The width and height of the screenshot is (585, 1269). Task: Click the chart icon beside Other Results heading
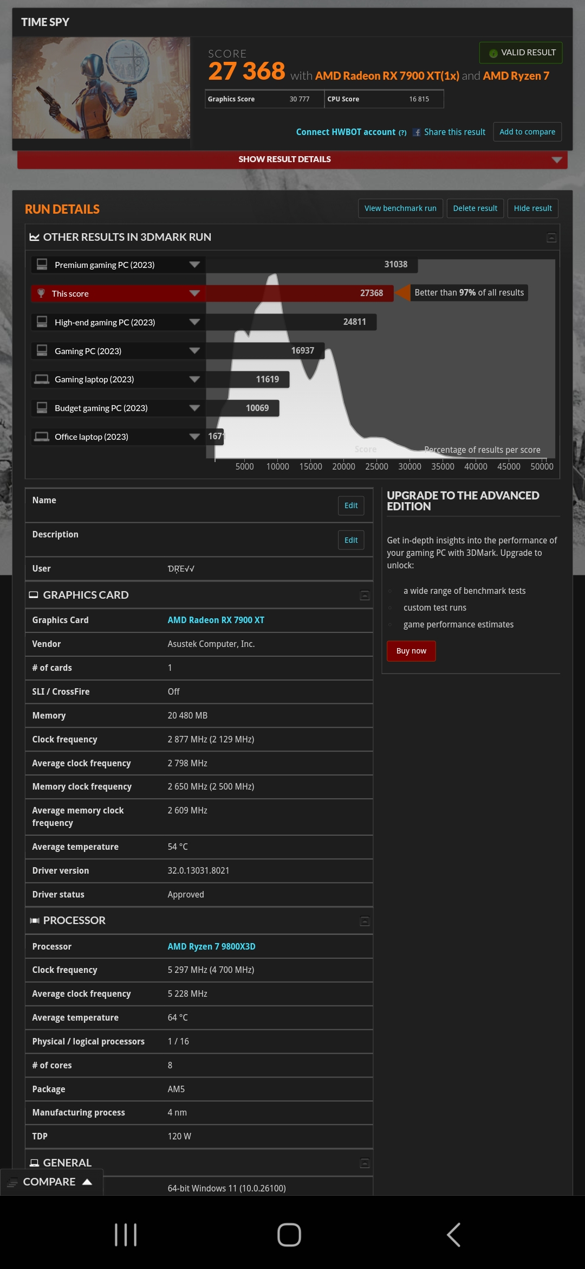click(x=34, y=237)
